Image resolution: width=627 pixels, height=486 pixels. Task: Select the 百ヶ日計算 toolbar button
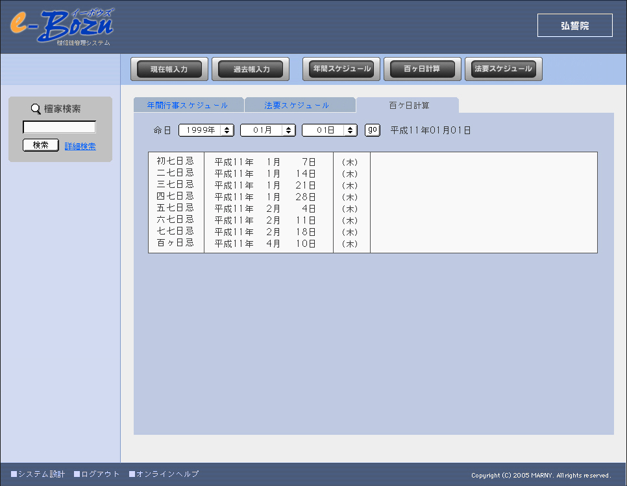tap(423, 69)
